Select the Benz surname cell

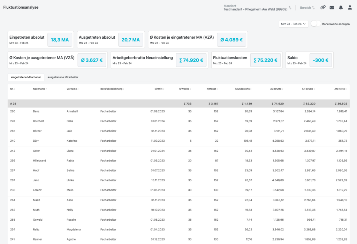pos(36,111)
